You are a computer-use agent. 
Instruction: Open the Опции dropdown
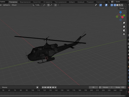tap(122, 8)
